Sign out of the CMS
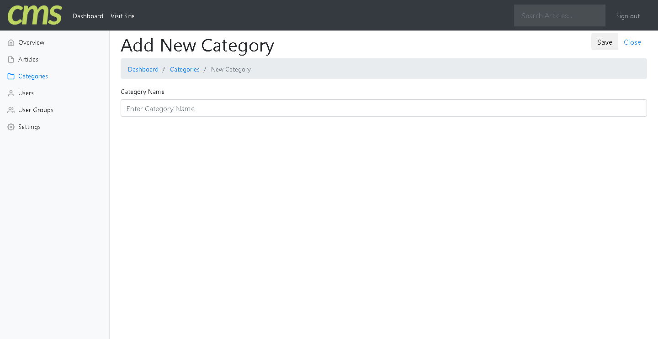Screen dimensions: 658x339 (628, 16)
